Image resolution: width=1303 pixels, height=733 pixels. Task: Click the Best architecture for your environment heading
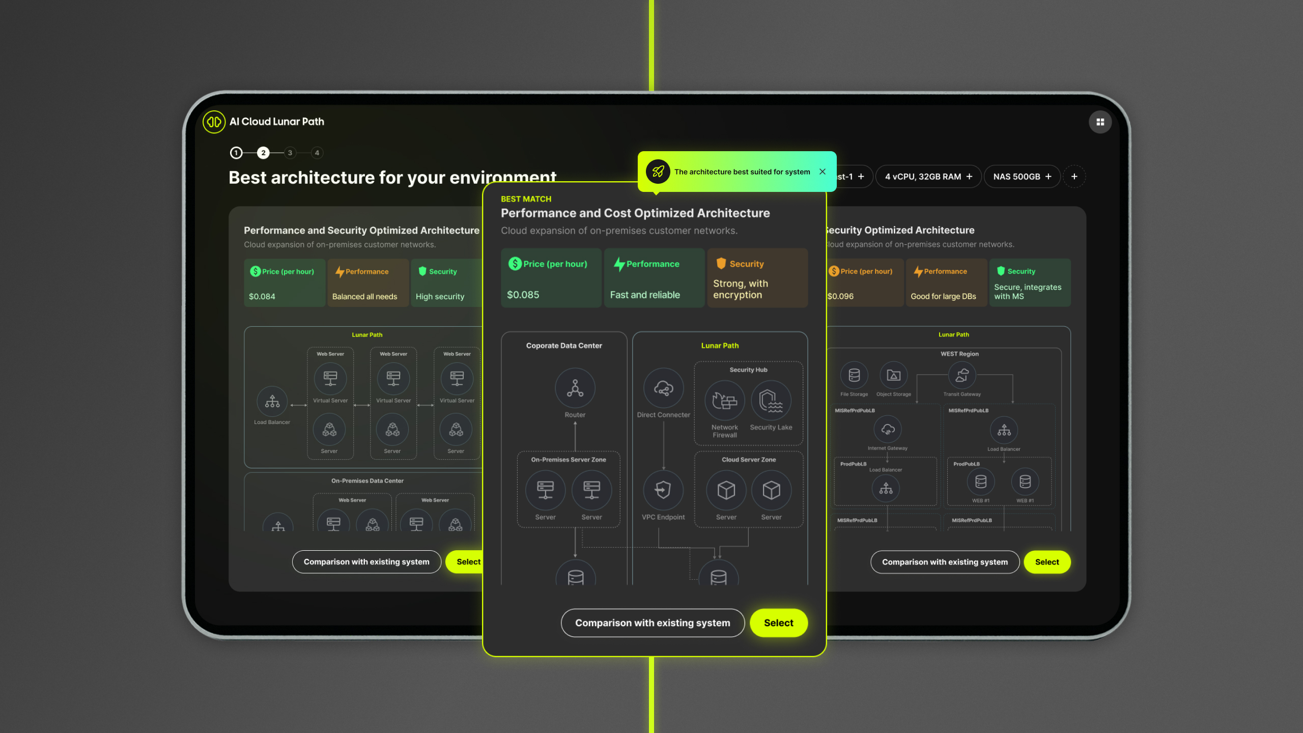[392, 177]
